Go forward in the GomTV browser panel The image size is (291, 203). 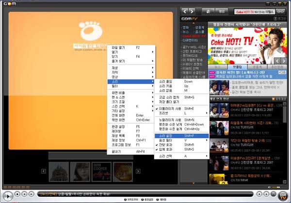point(192,12)
